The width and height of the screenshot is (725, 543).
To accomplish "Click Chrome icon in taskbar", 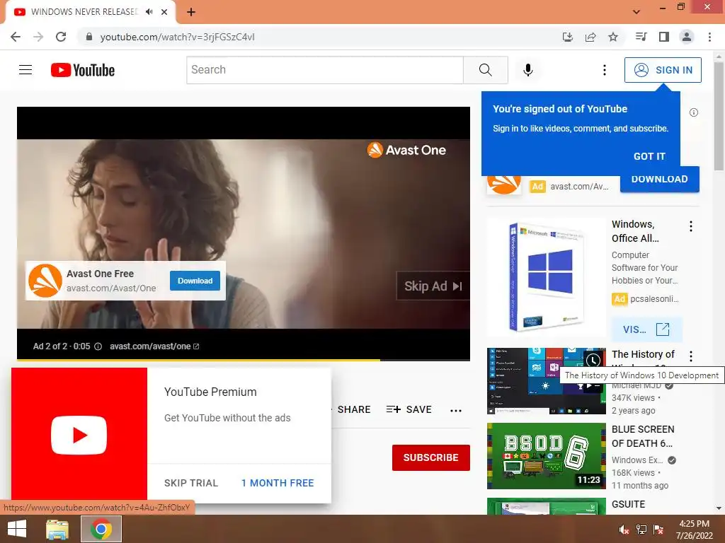I will (x=101, y=529).
